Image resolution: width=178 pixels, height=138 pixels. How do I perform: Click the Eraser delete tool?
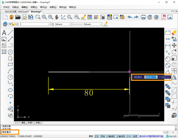tap(174, 33)
